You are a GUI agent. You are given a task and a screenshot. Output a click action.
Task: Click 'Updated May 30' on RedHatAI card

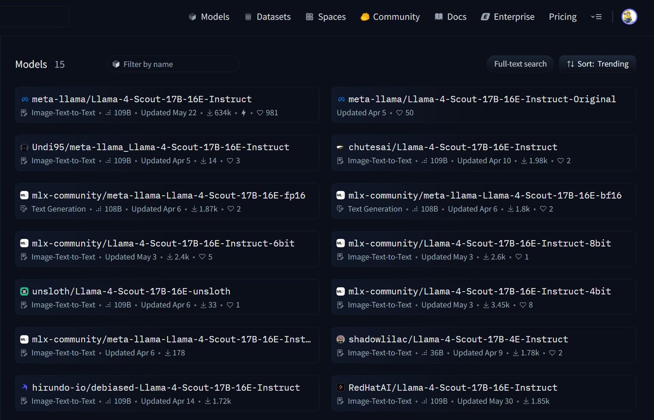coord(485,401)
